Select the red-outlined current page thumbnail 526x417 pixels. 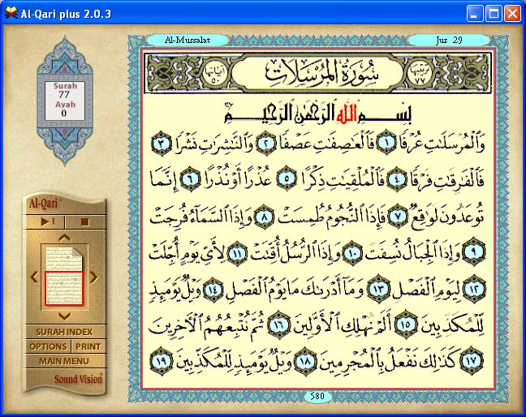[x=64, y=288]
